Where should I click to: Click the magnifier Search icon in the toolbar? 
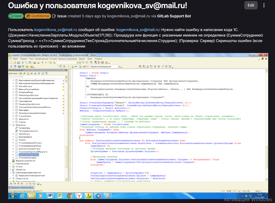tap(54, 63)
